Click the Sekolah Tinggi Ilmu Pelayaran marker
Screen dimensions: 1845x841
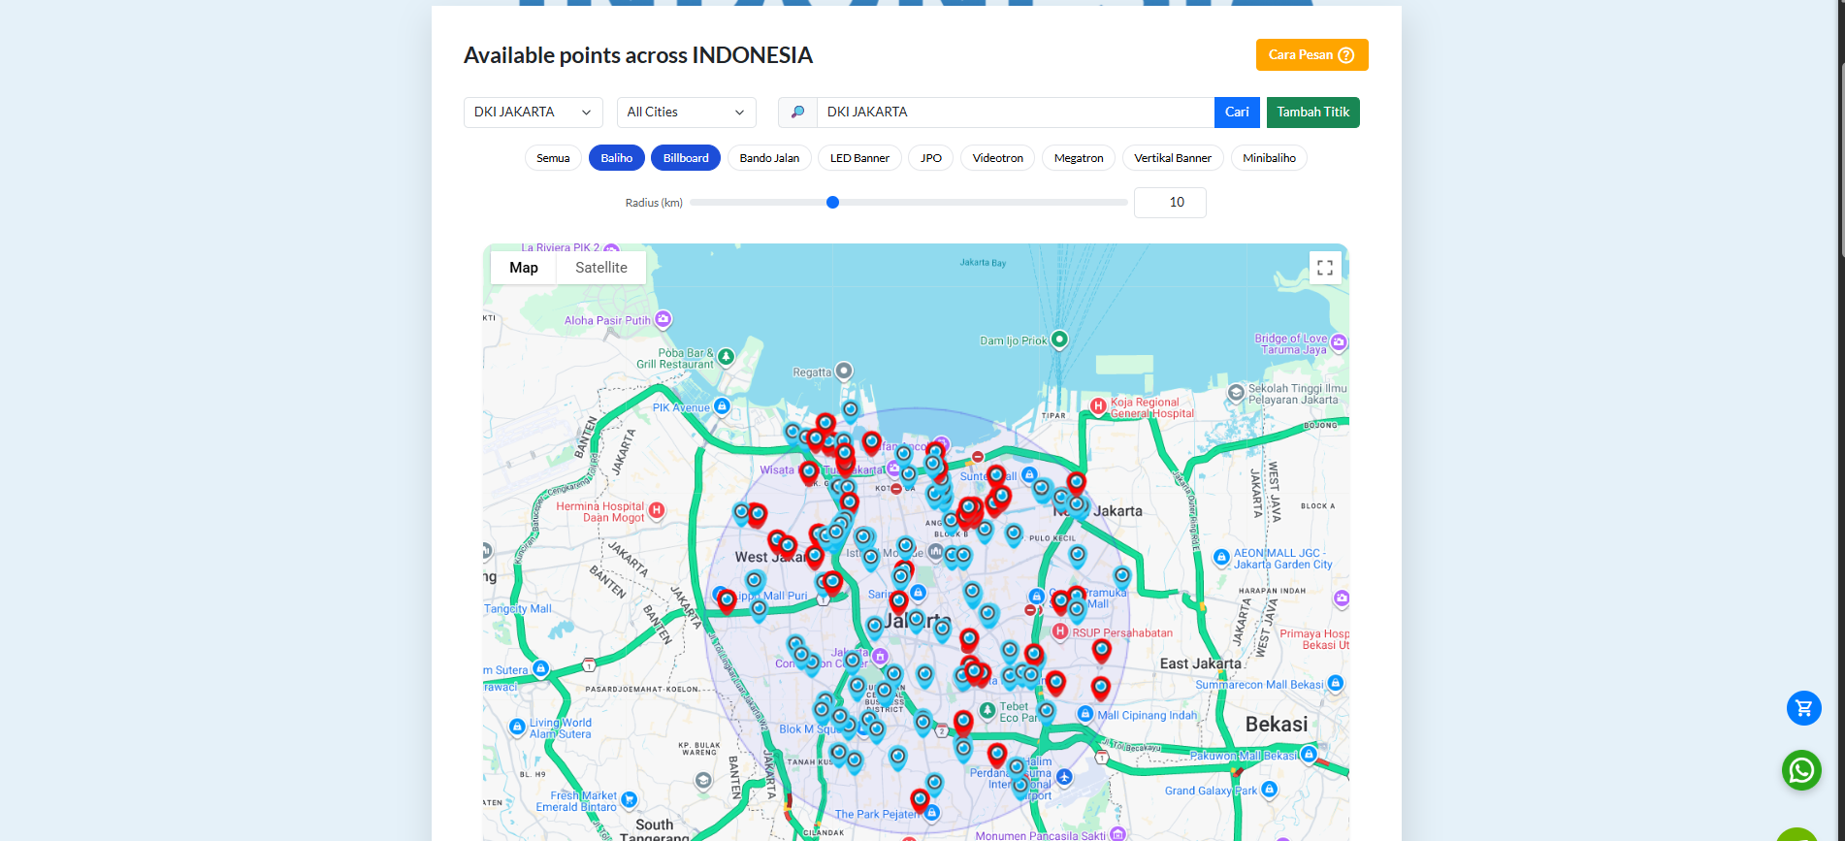click(x=1236, y=393)
